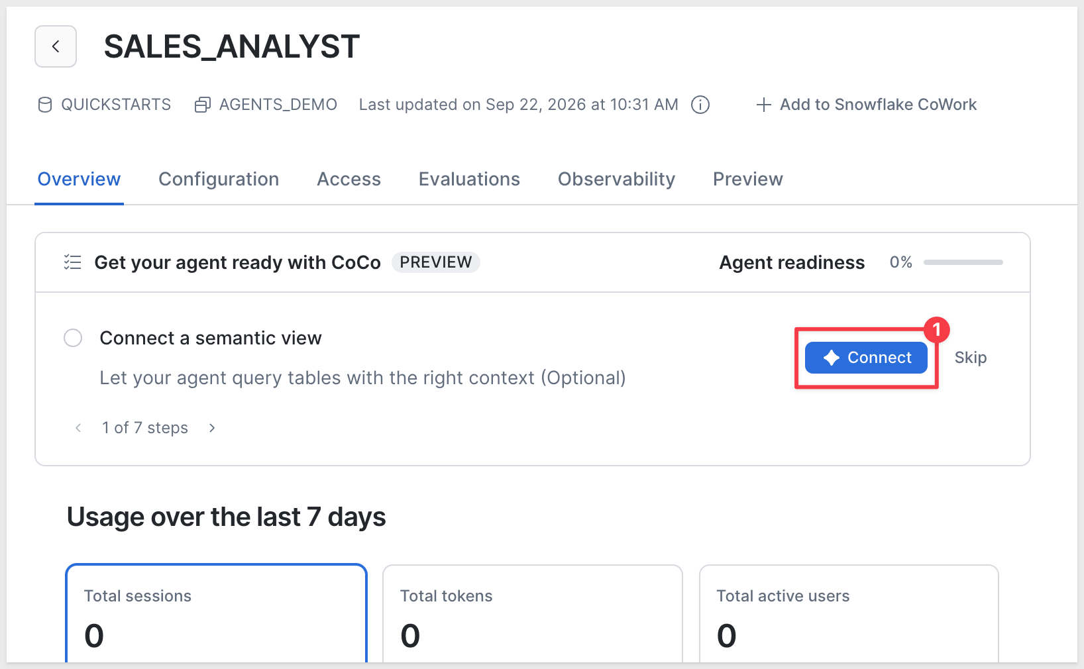Click the sparkle icon on Connect button

click(832, 358)
